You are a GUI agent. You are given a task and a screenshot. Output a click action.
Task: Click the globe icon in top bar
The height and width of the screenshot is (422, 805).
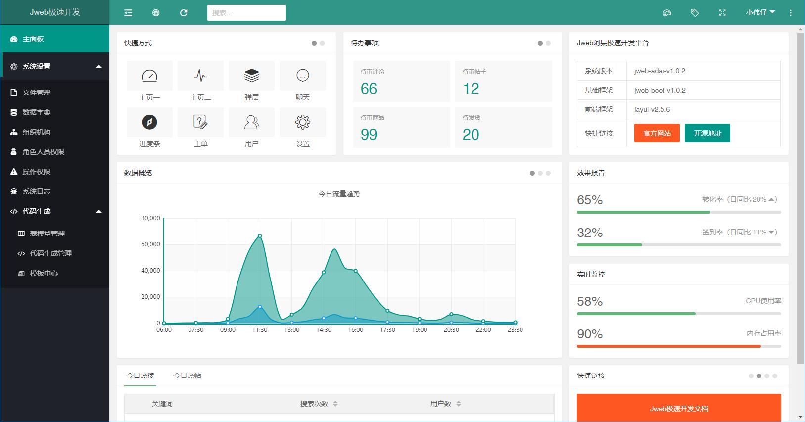pos(156,13)
